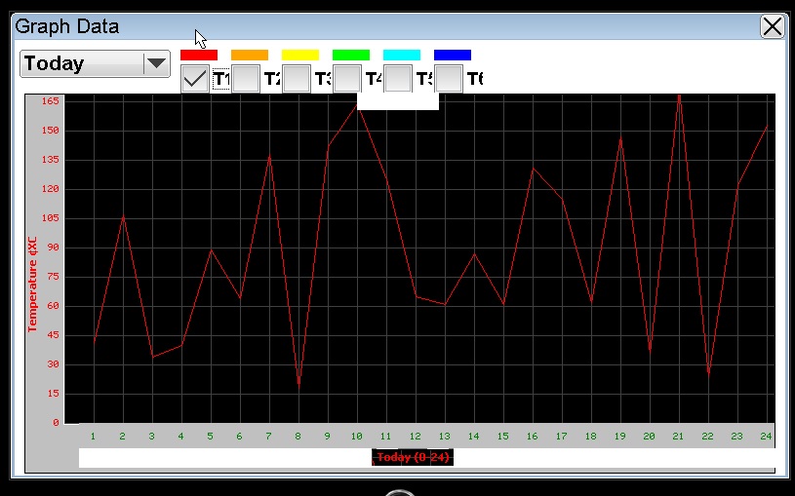Click the yellow T3 color swatch
Image resolution: width=795 pixels, height=496 pixels.
300,55
